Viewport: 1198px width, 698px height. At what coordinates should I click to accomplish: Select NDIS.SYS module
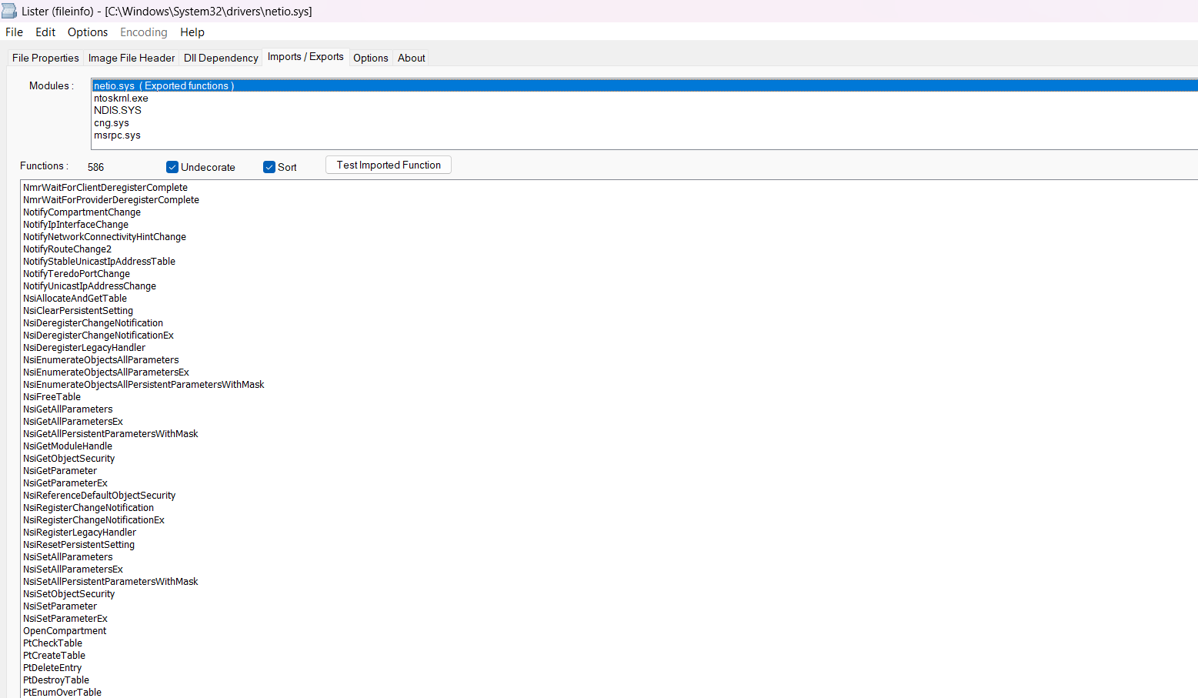click(118, 111)
